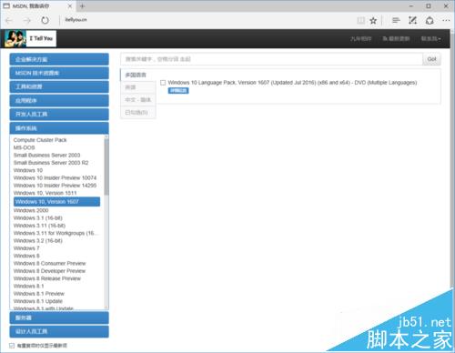Select Windows 8 Consumer Preview
Screen dimensions: 455x353
[50, 263]
